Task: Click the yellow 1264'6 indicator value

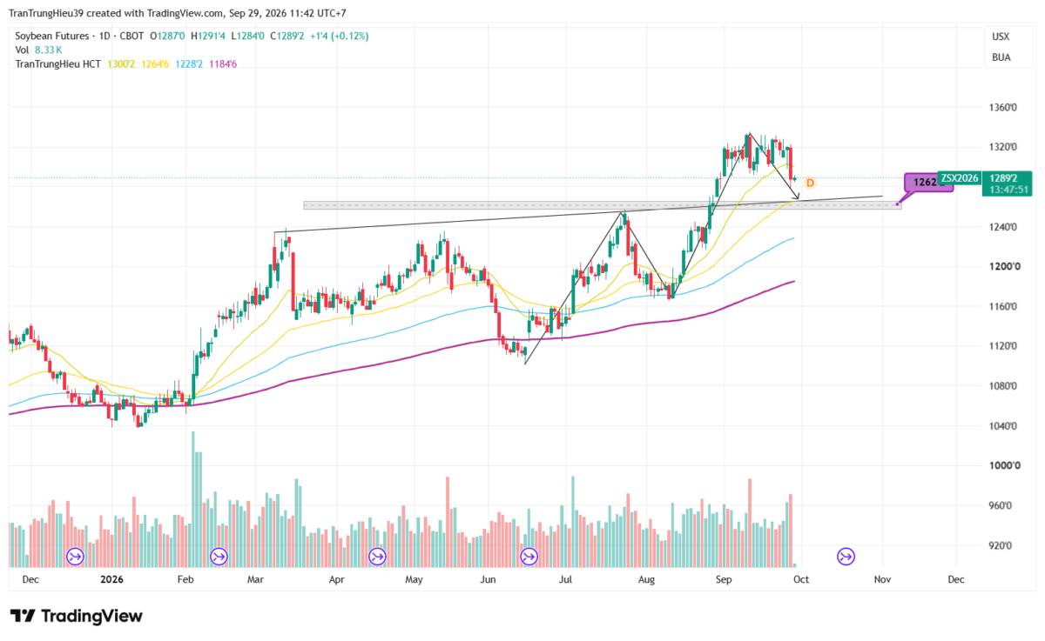Action: 154,63
